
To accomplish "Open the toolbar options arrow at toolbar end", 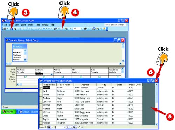I will pyautogui.click(x=107, y=29).
